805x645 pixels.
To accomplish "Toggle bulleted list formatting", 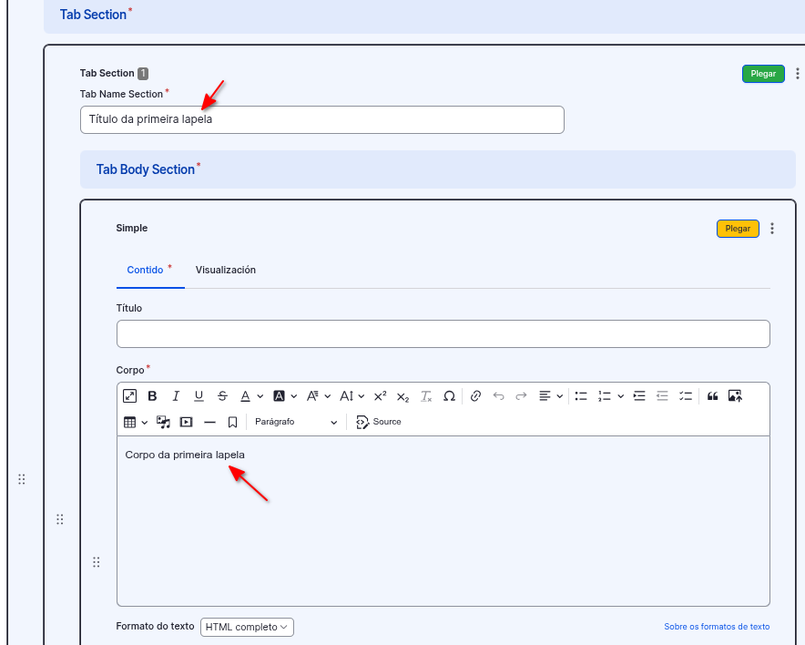I will 581,396.
